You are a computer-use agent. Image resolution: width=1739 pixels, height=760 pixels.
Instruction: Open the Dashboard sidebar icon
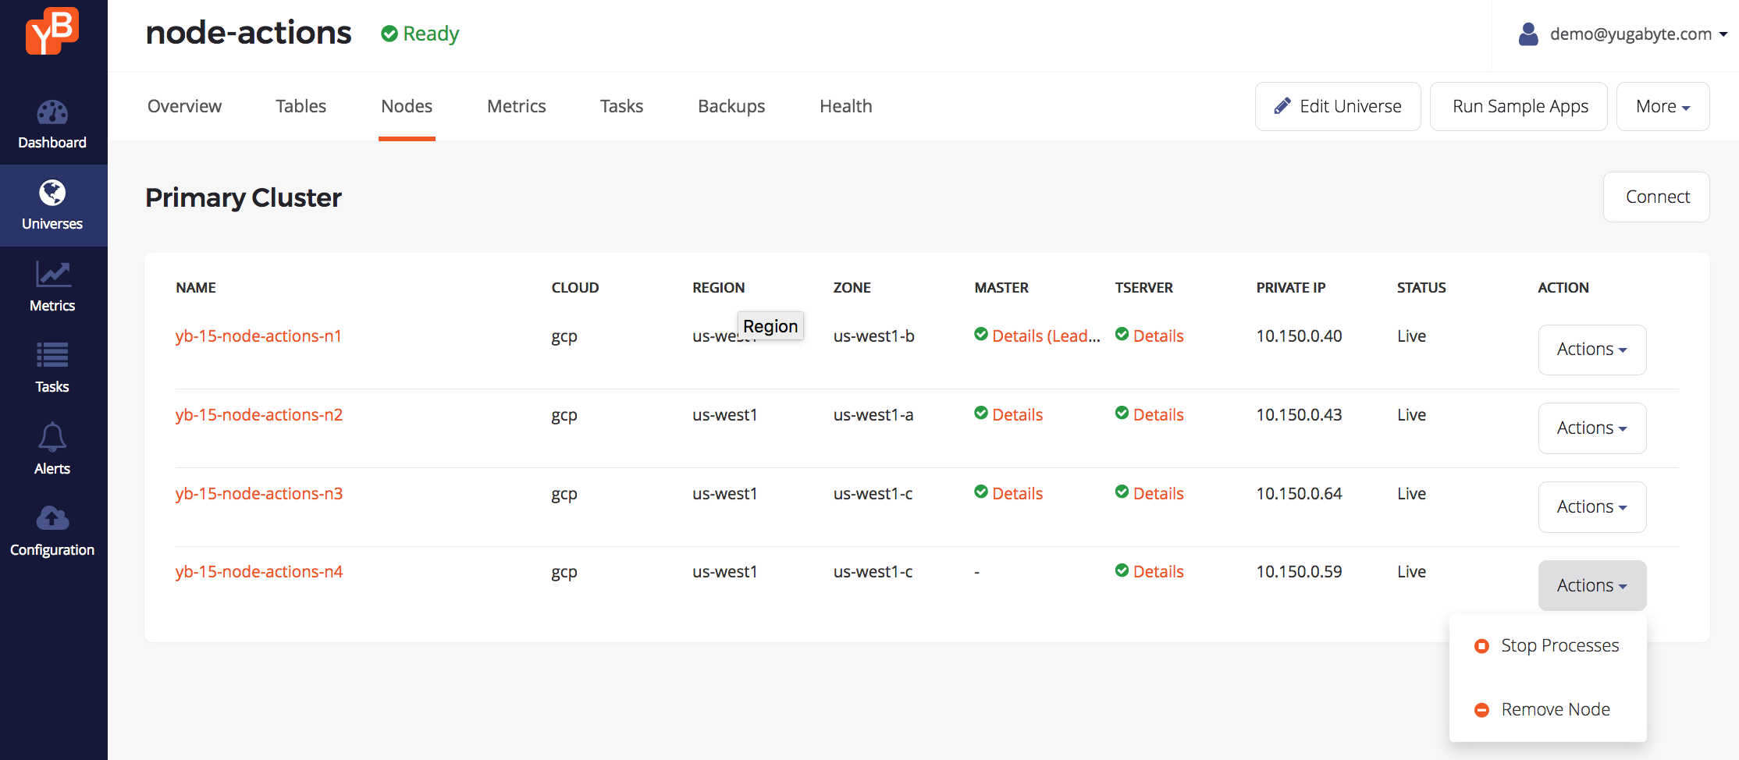52,112
